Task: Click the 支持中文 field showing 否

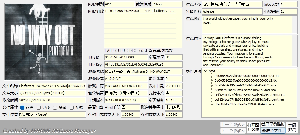Action: point(174,93)
